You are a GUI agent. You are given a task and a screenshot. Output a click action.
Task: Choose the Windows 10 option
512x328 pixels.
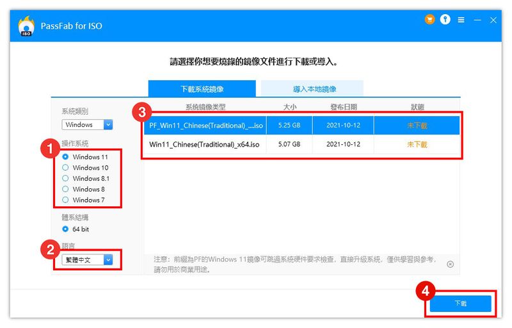tap(65, 168)
